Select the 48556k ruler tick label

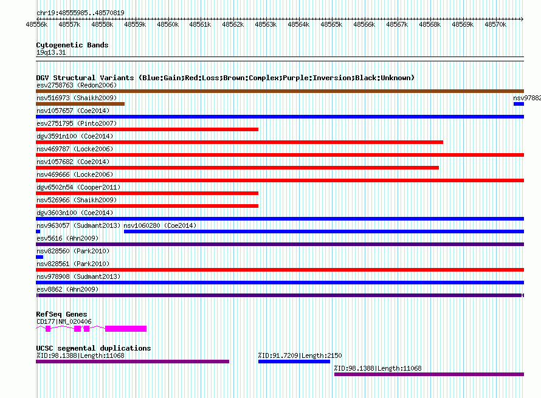tap(36, 24)
